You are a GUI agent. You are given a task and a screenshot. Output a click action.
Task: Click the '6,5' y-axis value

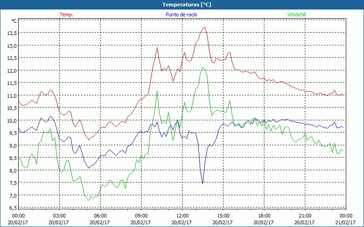pos(13,208)
